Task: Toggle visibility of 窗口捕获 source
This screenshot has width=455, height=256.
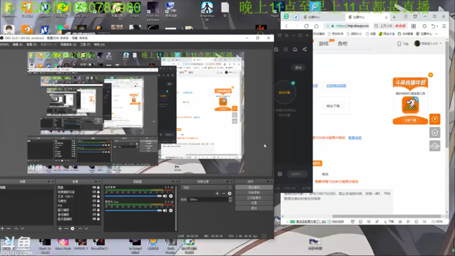Action: pos(94,210)
